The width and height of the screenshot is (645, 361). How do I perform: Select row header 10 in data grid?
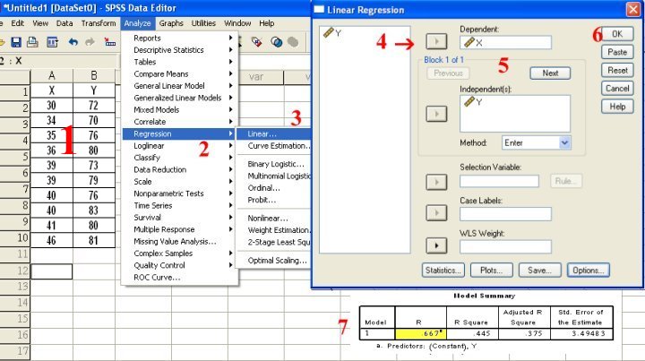(15, 238)
